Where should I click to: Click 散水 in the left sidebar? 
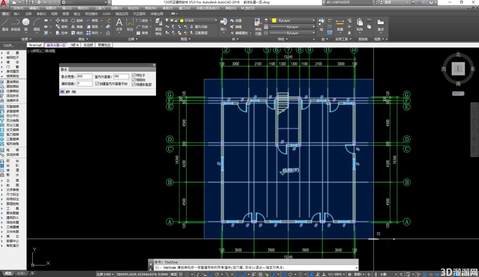pyautogui.click(x=13, y=175)
